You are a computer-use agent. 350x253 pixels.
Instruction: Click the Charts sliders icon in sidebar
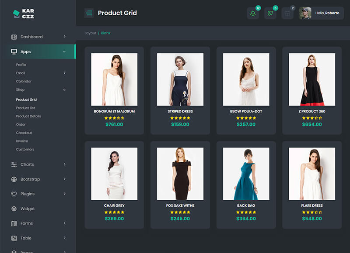pyautogui.click(x=14, y=164)
